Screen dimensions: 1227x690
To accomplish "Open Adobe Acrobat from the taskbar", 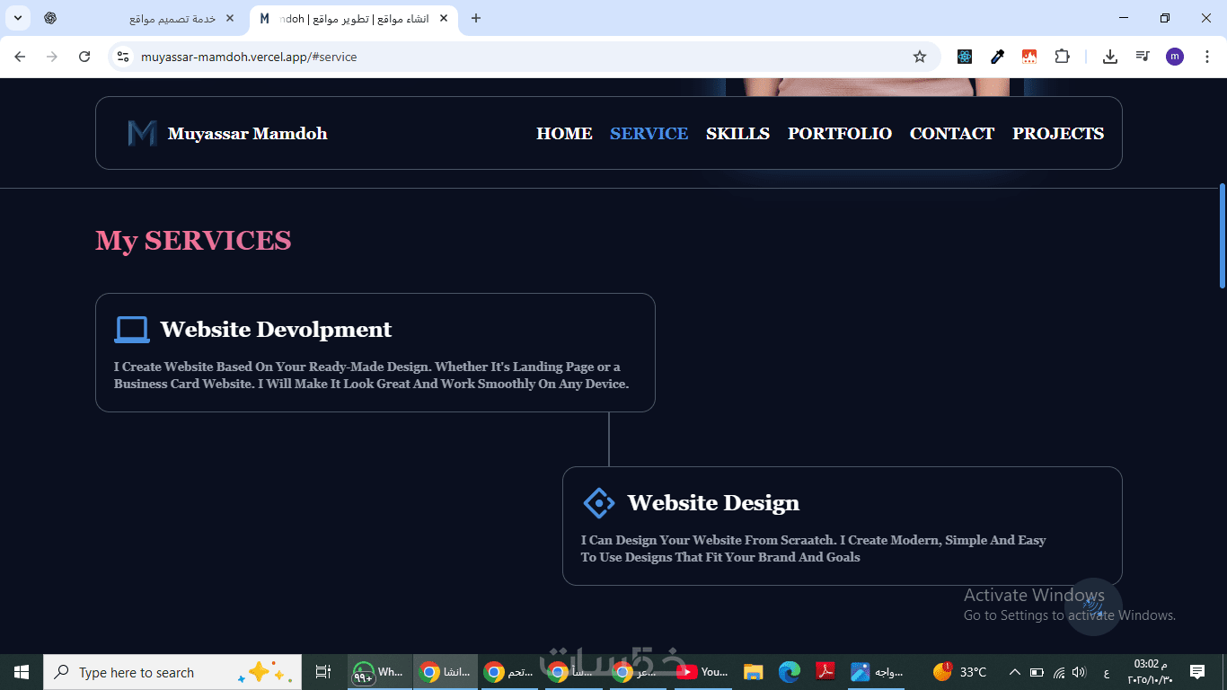I will click(825, 672).
